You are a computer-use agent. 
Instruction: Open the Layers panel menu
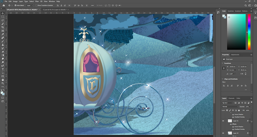click(251, 98)
